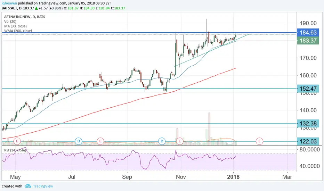Click the MA (30, close) indicator label
324x191 pixels.
coord(16,26)
